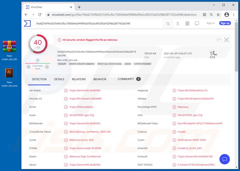Image resolution: width=240 pixels, height=171 pixels.
Task: Click the Trojan.Win32.BestaFera.7!c result
Action: [x=193, y=90]
